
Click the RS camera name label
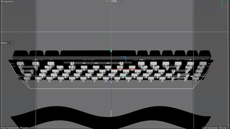pos(113,2)
